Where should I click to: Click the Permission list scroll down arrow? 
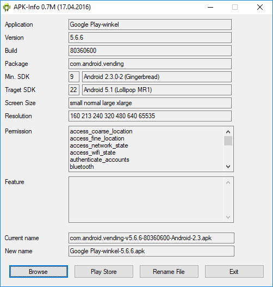(228, 167)
